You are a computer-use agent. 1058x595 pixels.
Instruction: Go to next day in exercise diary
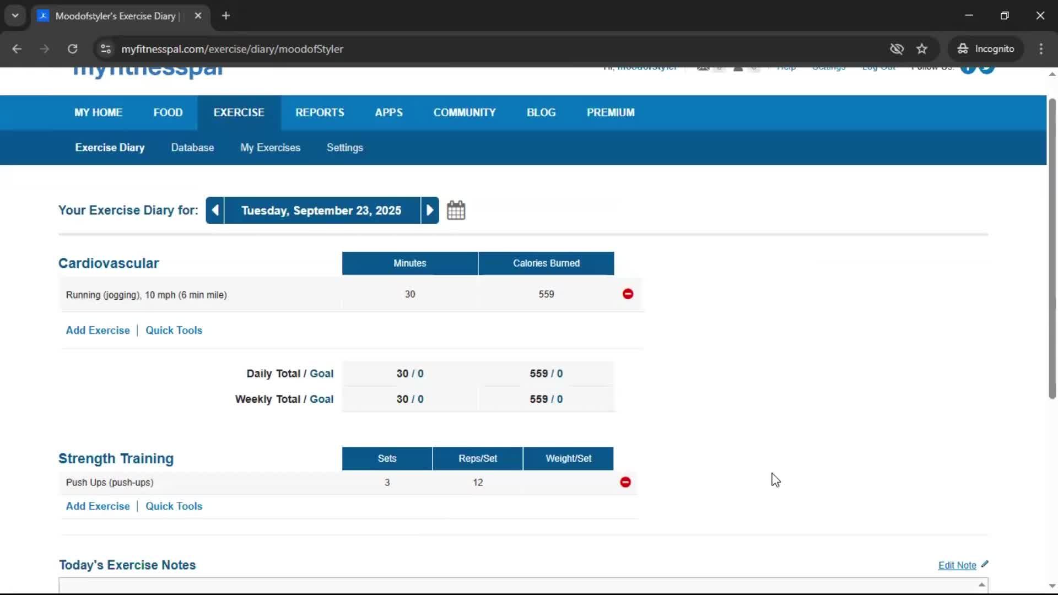pos(430,210)
